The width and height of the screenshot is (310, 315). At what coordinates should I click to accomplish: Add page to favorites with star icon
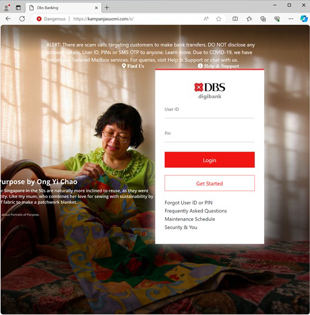point(219,19)
